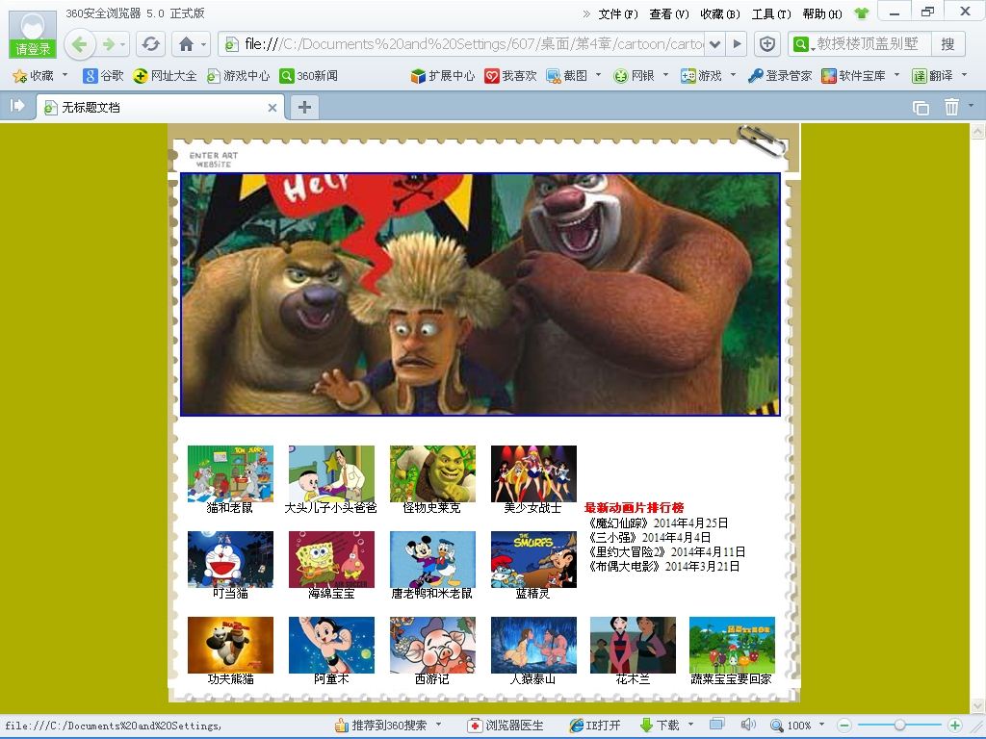Click the green skin shirt icon
Screen dimensions: 986x739
[862, 13]
